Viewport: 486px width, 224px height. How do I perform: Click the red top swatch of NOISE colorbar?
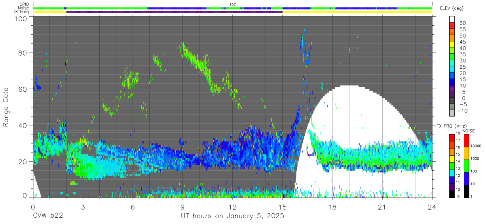[x=466, y=141]
